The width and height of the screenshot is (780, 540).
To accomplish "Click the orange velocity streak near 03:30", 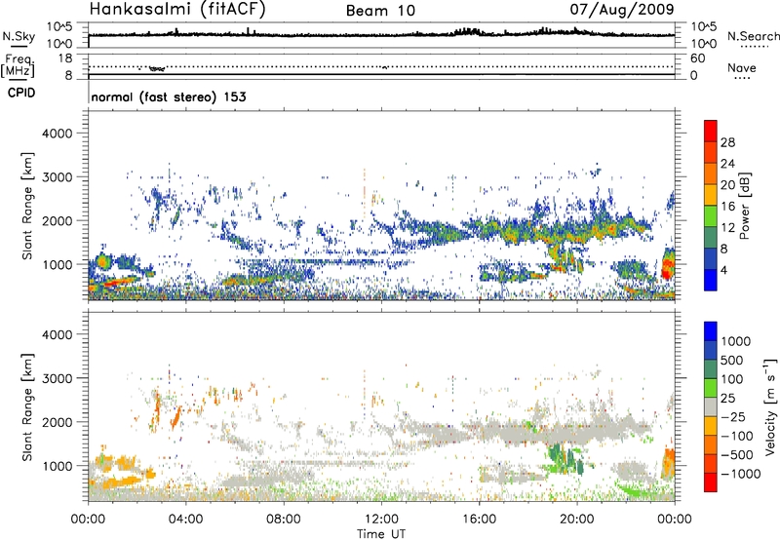I will click(175, 418).
